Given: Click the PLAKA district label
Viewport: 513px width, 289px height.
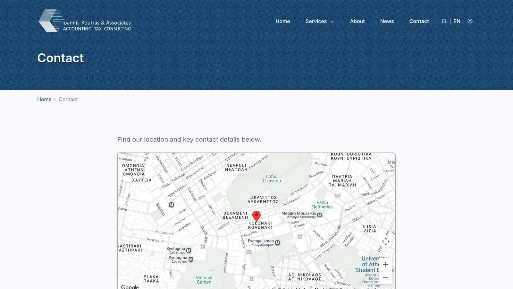Looking at the screenshot, I should 151,279.
